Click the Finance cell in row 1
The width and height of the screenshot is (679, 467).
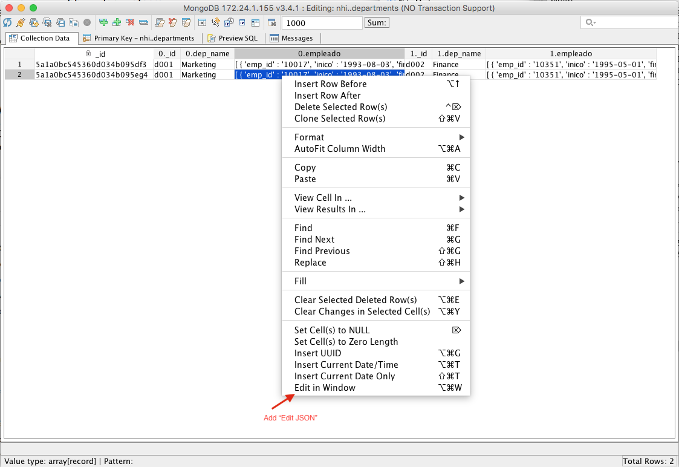click(x=459, y=65)
